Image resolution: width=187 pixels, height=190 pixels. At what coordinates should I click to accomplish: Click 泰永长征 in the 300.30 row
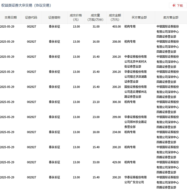[54, 102]
